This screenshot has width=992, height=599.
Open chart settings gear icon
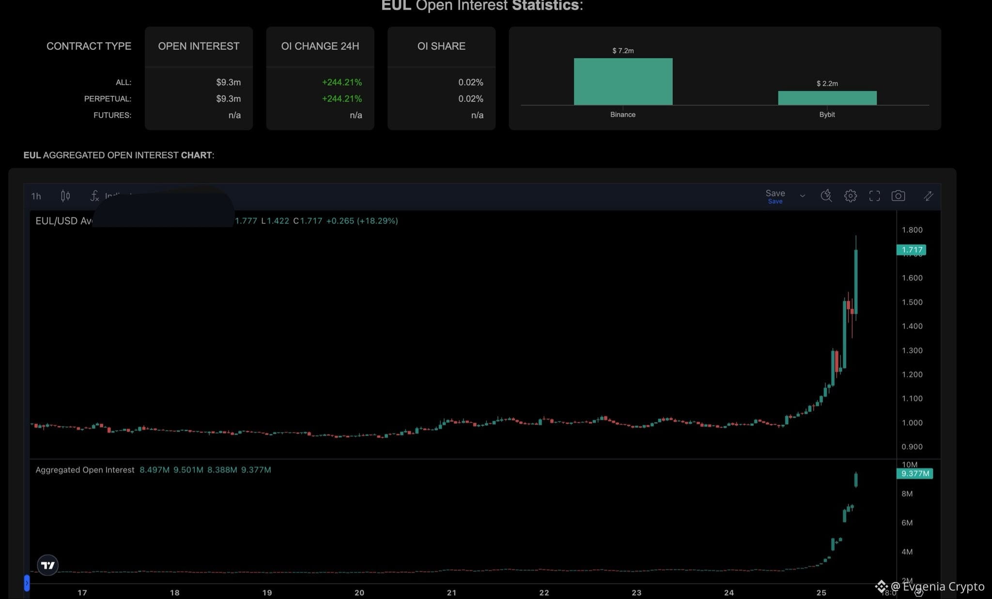(x=851, y=196)
